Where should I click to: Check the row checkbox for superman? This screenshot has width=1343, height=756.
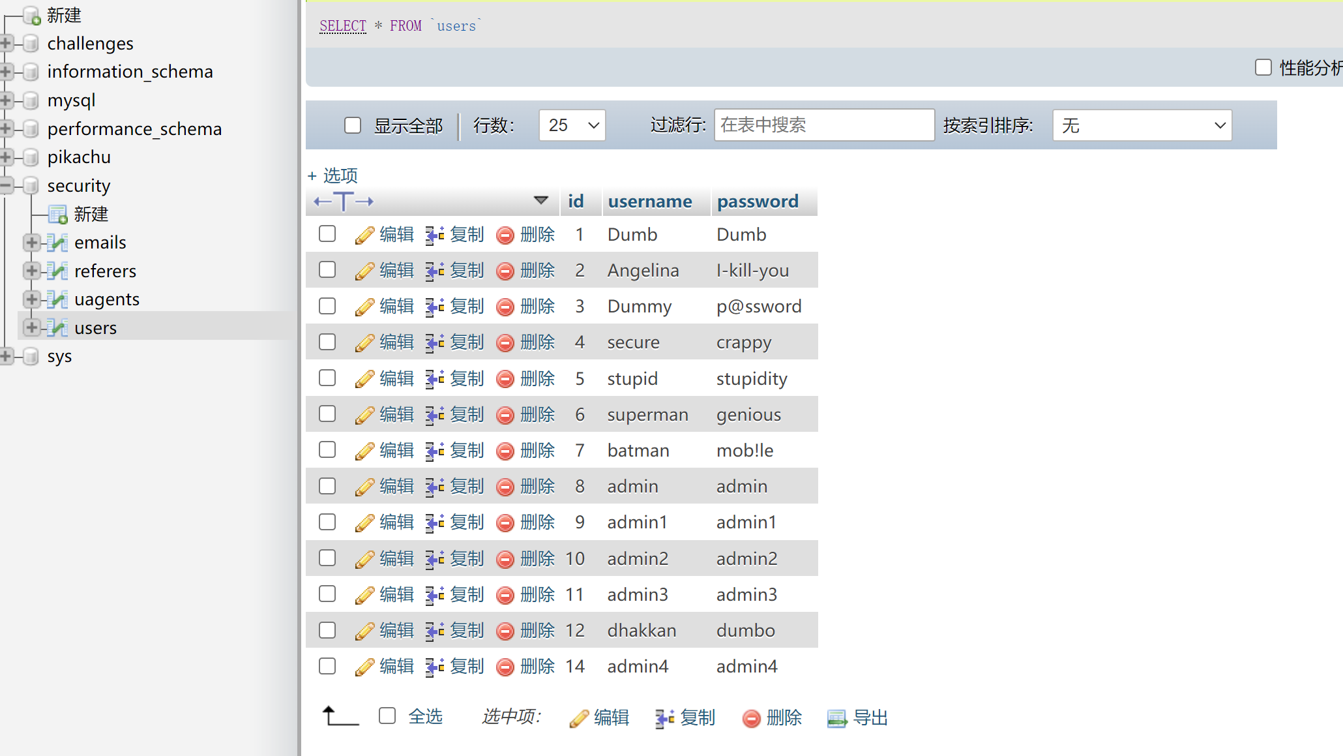[x=327, y=414]
